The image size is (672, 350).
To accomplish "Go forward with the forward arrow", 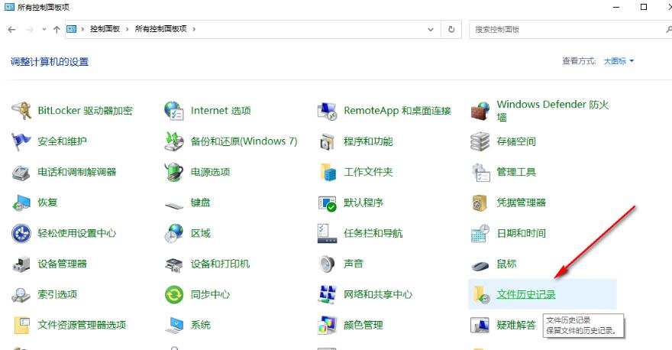I will tap(30, 29).
